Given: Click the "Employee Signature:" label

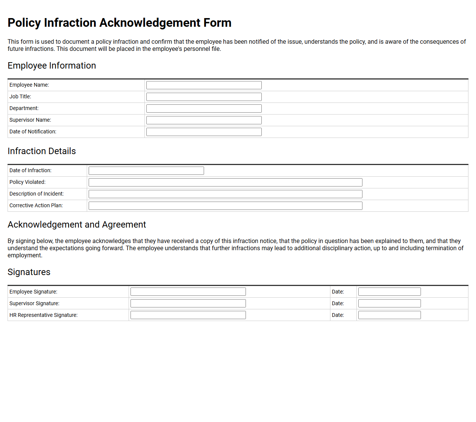Looking at the screenshot, I should pyautogui.click(x=33, y=292).
